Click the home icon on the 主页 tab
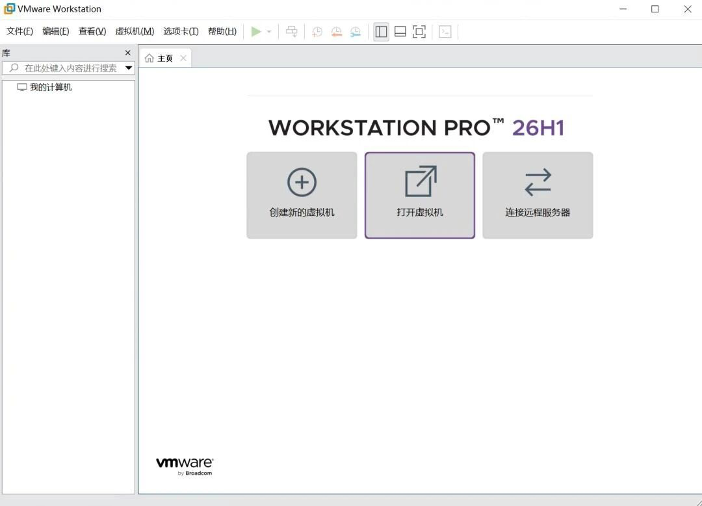Viewport: 702px width, 506px height. tap(149, 59)
